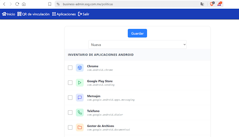The width and height of the screenshot is (239, 137).
Task: Check the Chrome application checkbox
Action: [x=70, y=68]
